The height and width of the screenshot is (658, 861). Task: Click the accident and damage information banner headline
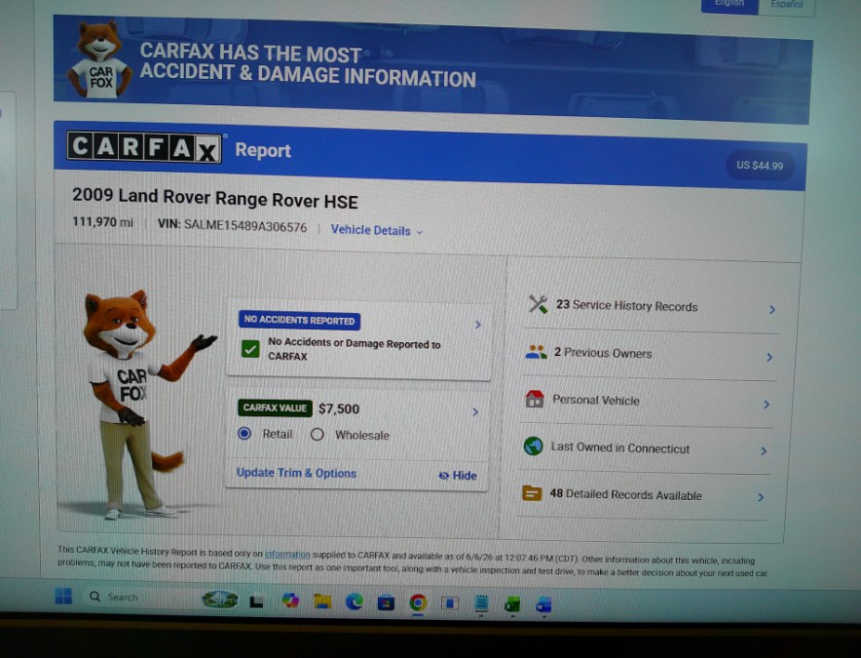coord(308,66)
